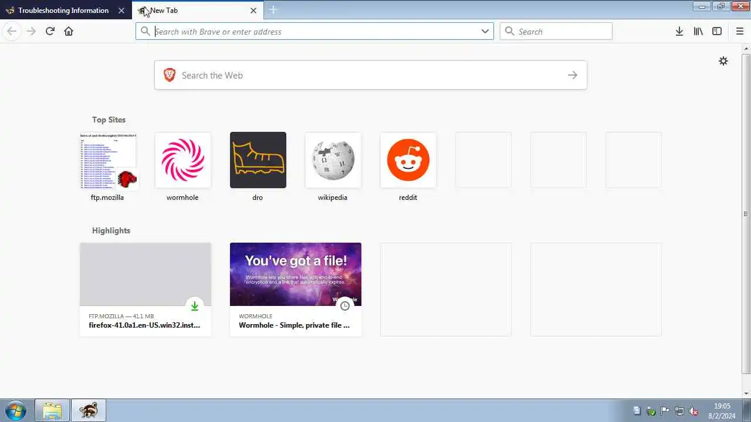Click the browser raccoon taskbar icon
Screen dimensions: 751x422
pyautogui.click(x=89, y=410)
